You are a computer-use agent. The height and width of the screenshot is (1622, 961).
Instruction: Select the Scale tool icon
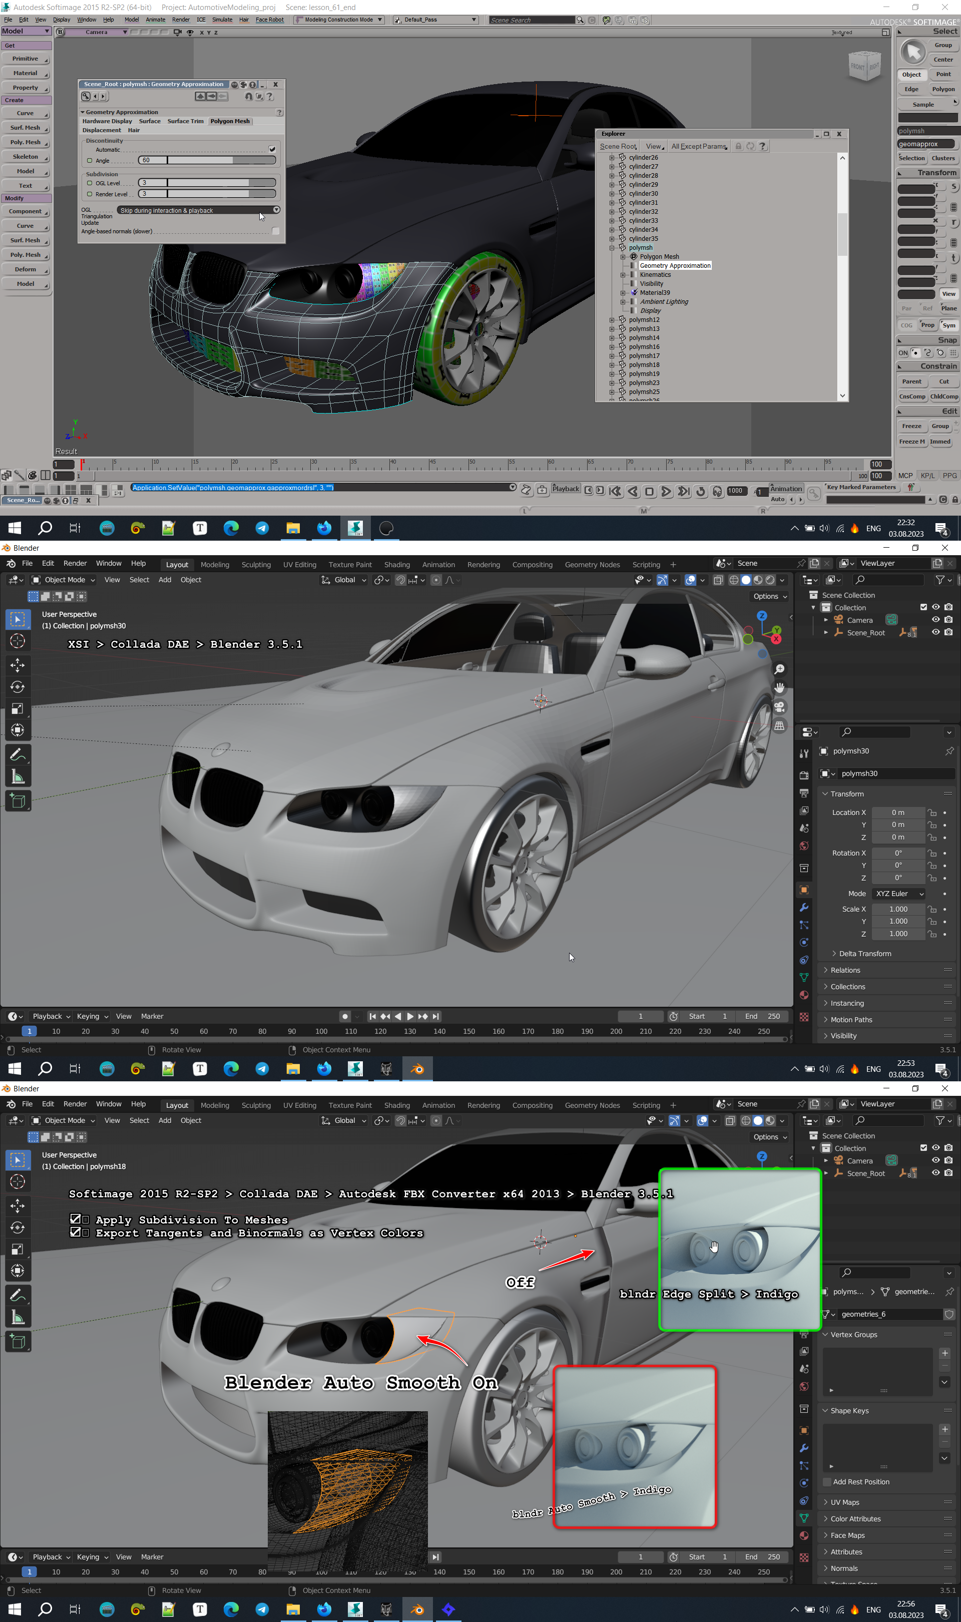click(18, 708)
